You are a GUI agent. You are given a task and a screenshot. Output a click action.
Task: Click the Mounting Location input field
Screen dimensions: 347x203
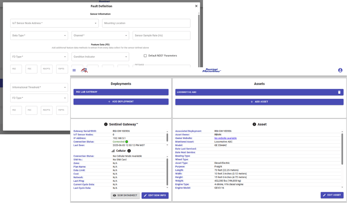point(146,23)
